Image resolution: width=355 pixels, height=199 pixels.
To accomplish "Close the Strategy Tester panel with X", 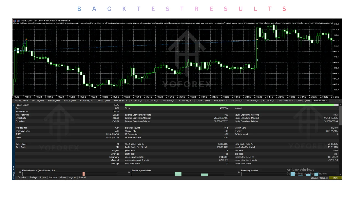I will coord(14,105).
